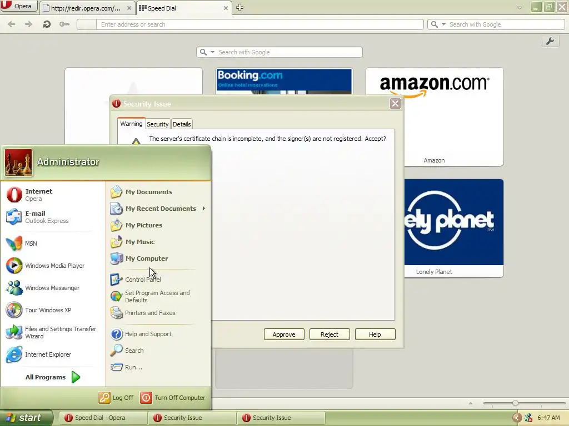This screenshot has width=569, height=426.
Task: Click the Windows start button
Action: tap(26, 418)
